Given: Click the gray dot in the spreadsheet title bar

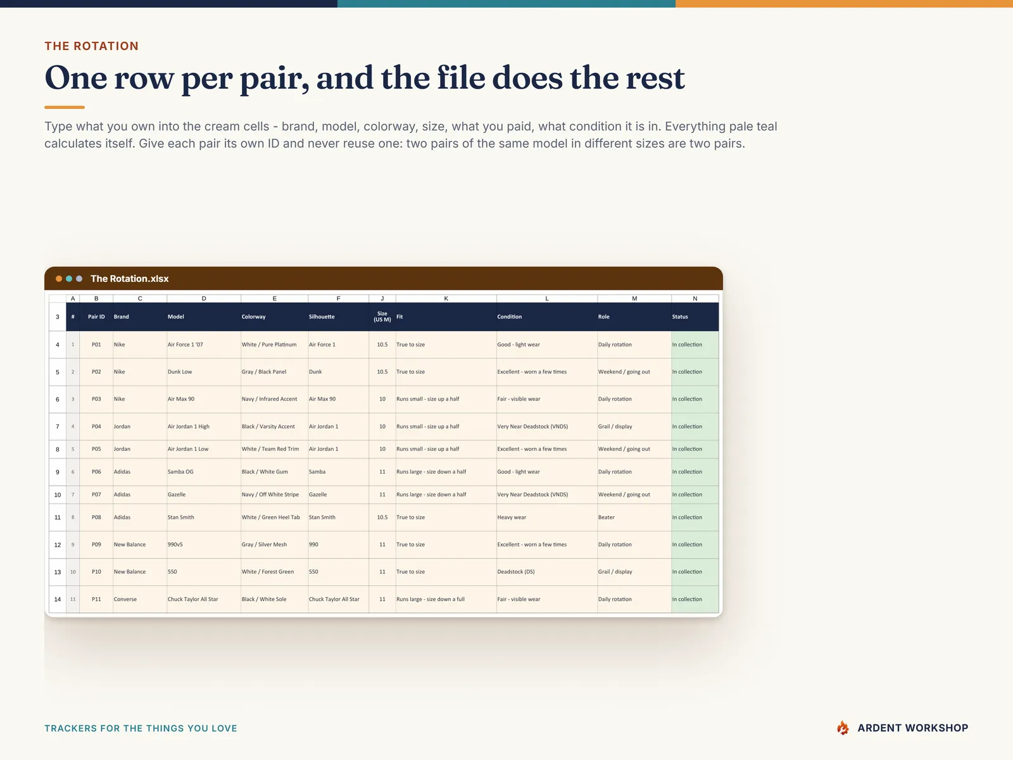Looking at the screenshot, I should 79,279.
